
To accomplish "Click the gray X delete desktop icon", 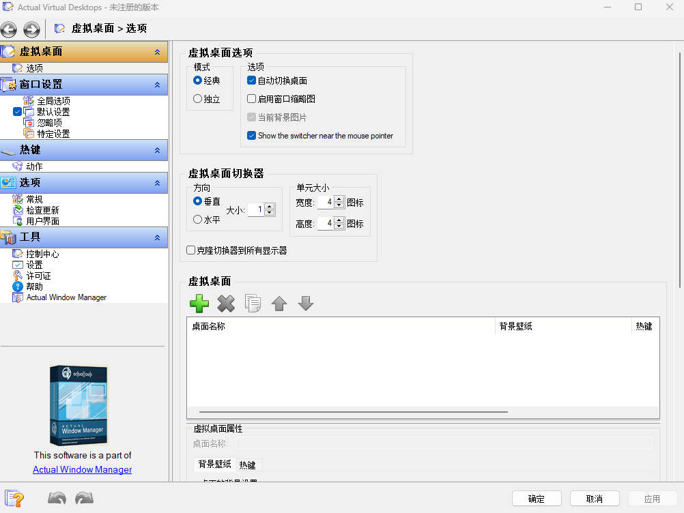I will click(226, 304).
